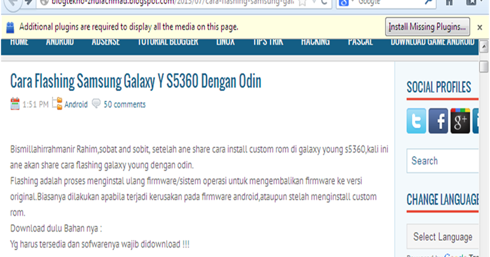Click the text 'Download dulu Bahan nya :'
490x257 pixels.
coord(56,228)
